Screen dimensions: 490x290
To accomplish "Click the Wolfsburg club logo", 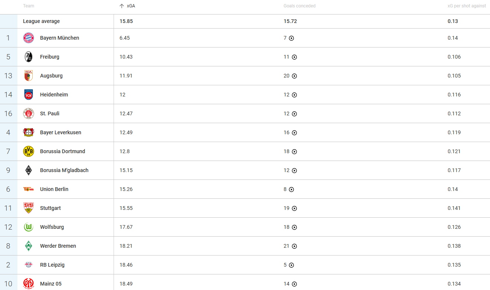I will 29,227.
